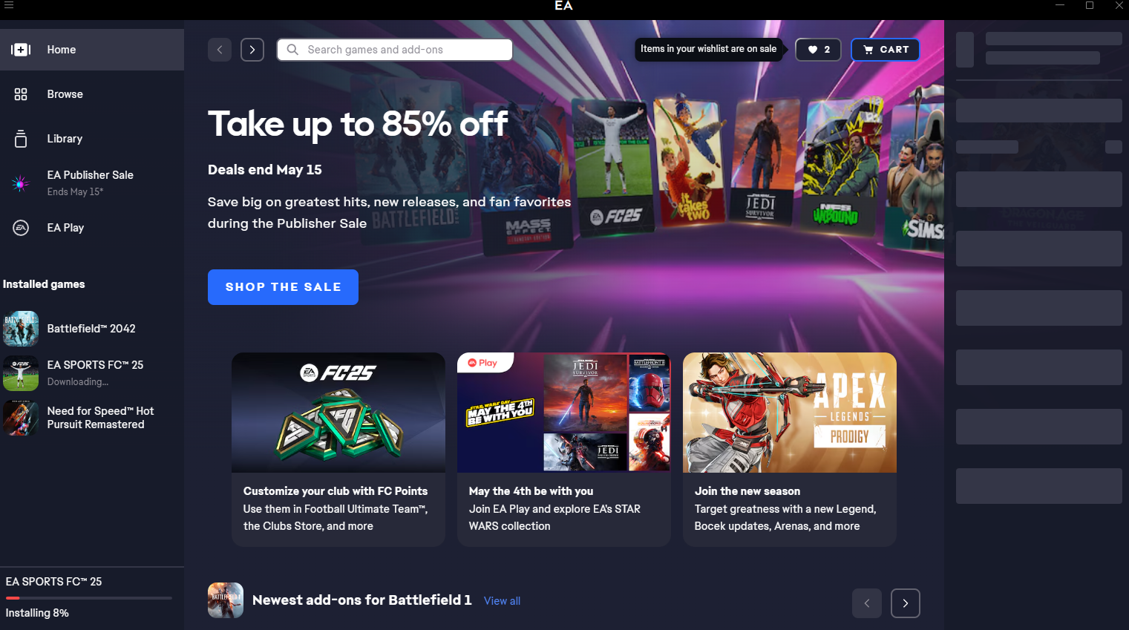Focus the Search games and add-ons field
Viewport: 1129px width, 630px height.
(395, 50)
